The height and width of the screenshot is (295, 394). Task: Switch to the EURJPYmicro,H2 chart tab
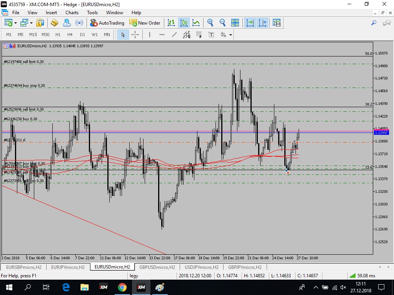[x=68, y=267]
